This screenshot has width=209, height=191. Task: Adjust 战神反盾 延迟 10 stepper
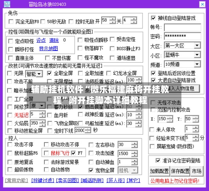[x=139, y=115]
